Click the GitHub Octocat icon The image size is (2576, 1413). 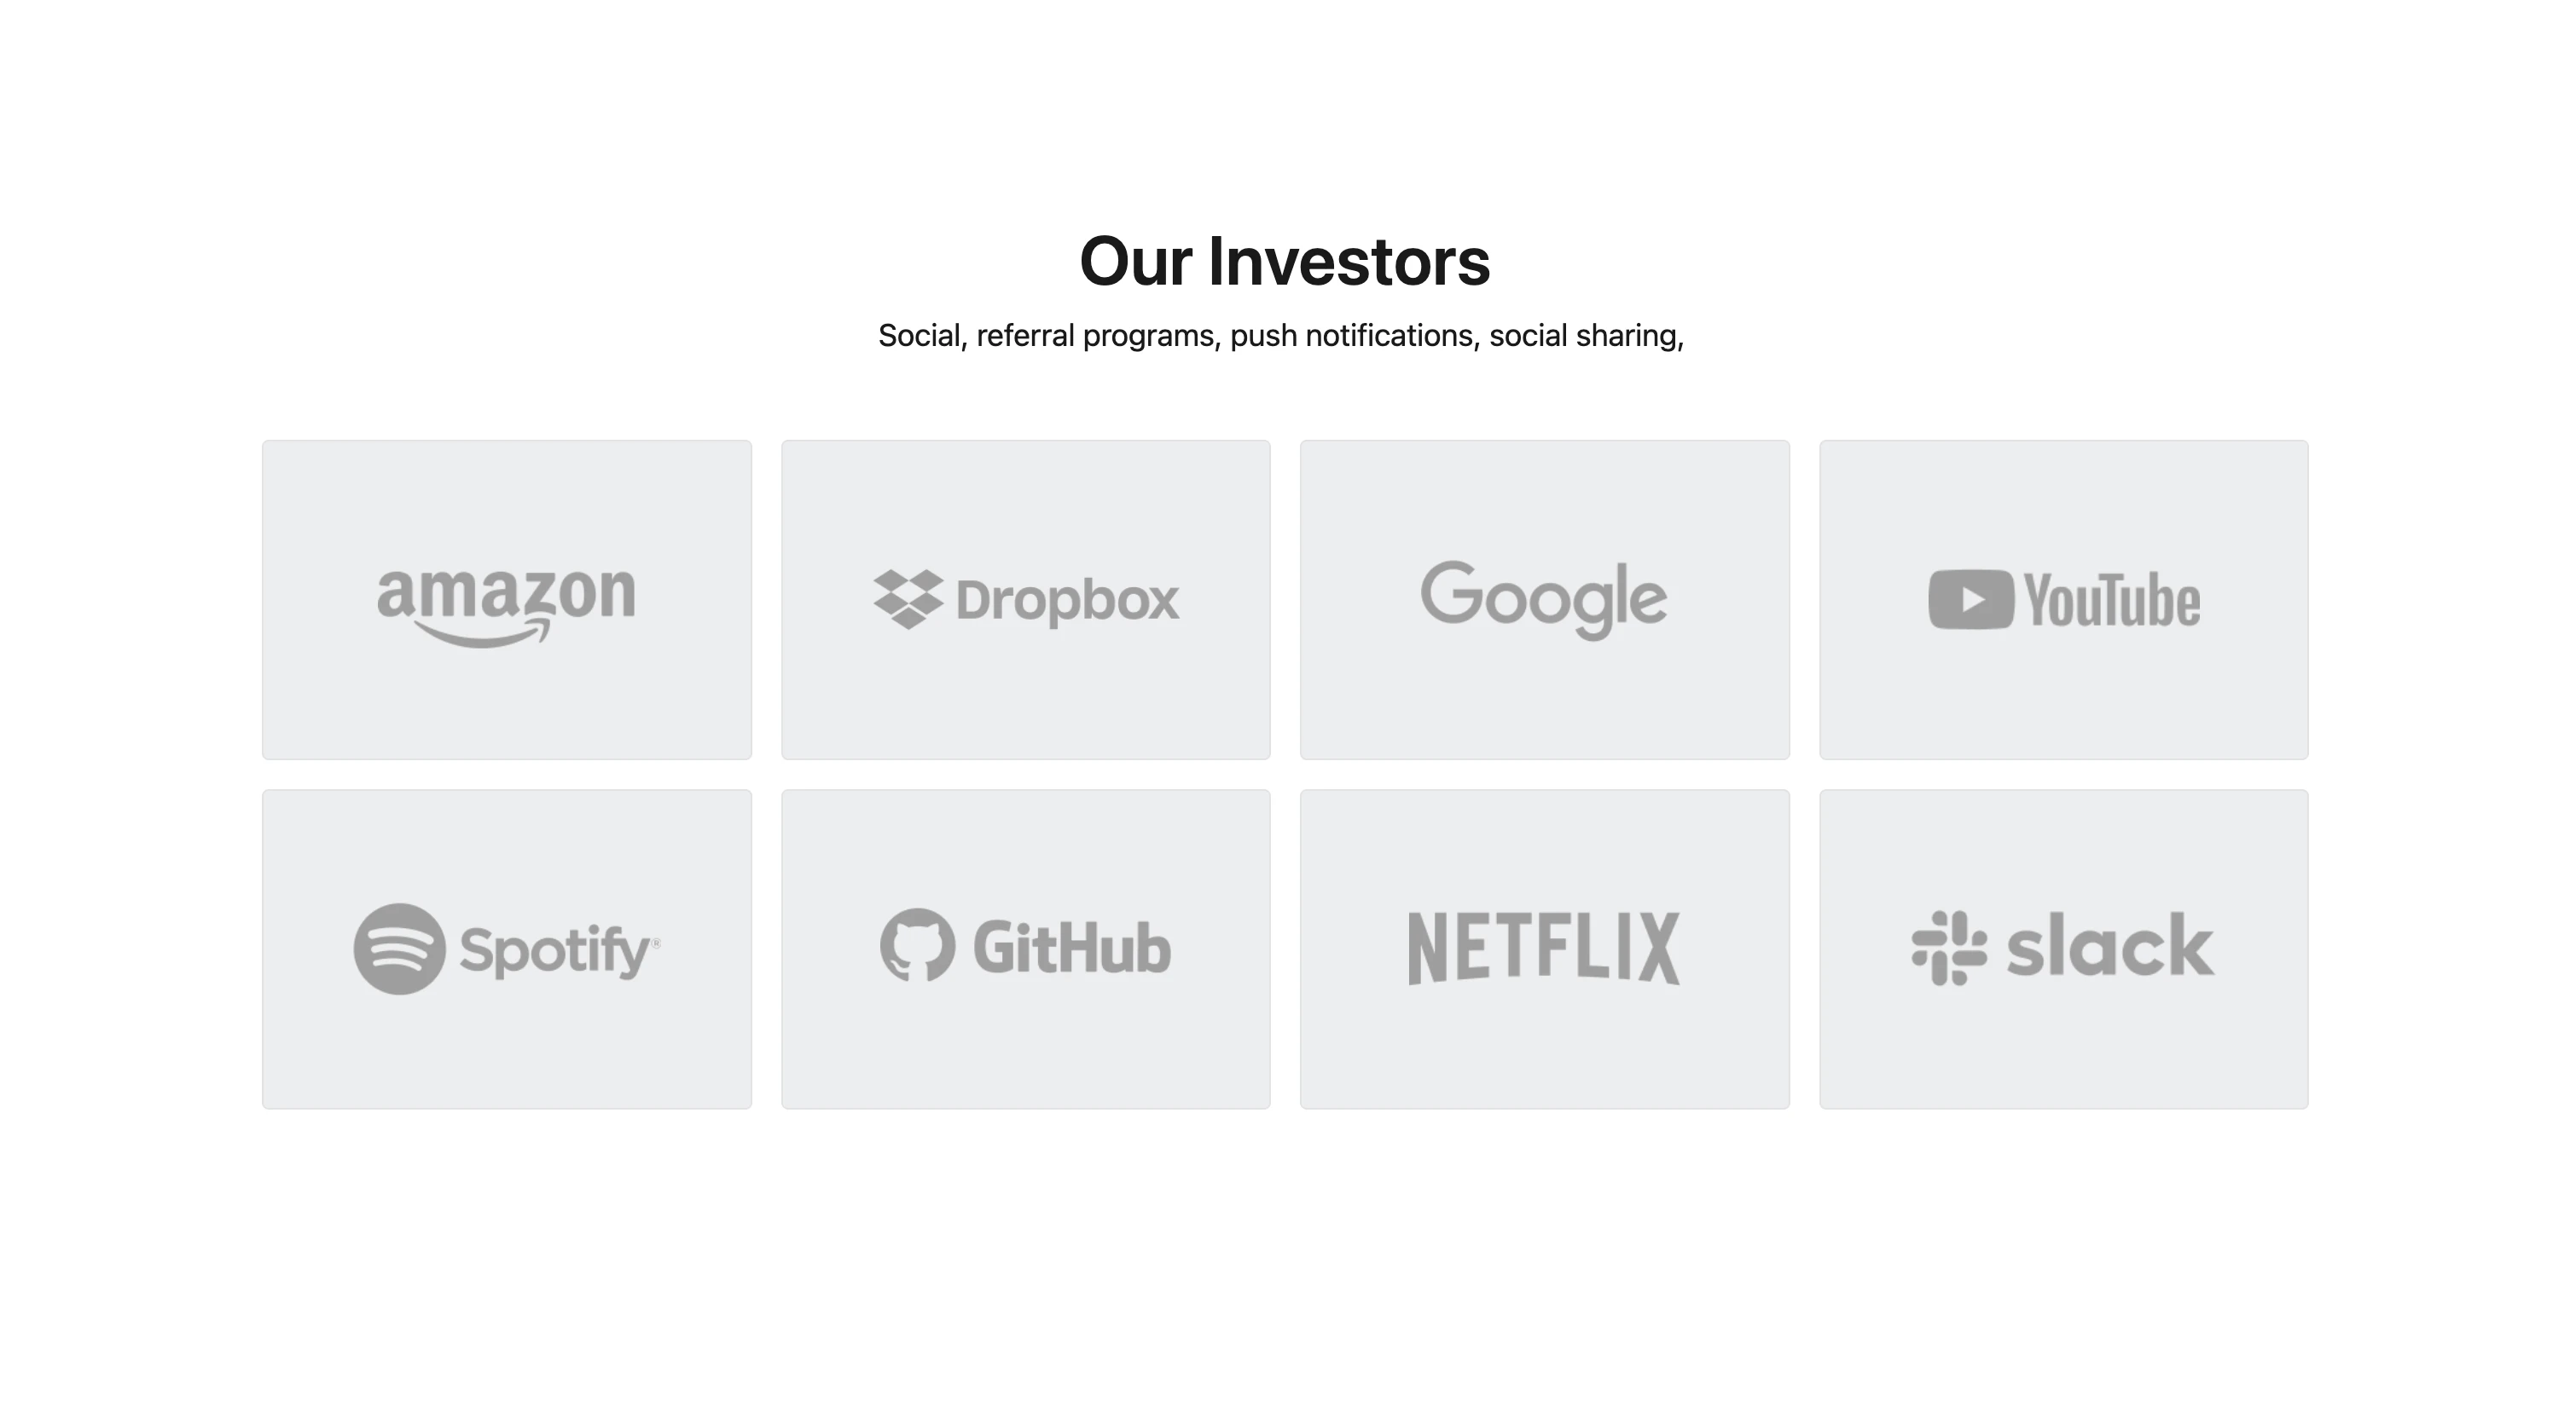pyautogui.click(x=917, y=945)
